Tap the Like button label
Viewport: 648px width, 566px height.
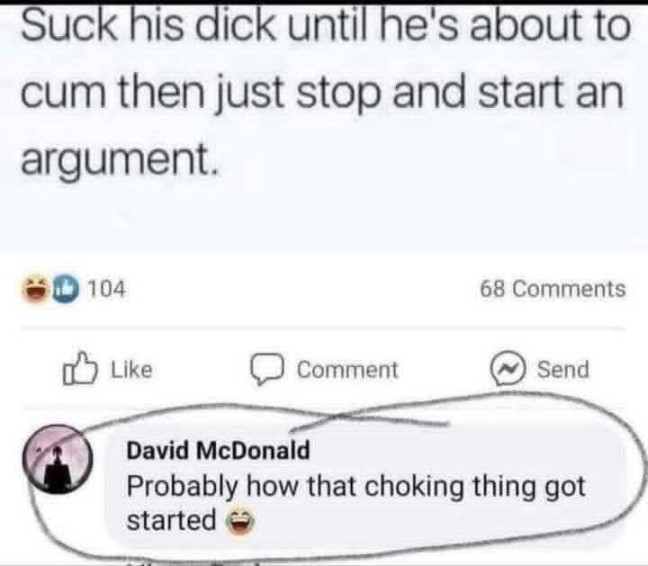(x=131, y=369)
